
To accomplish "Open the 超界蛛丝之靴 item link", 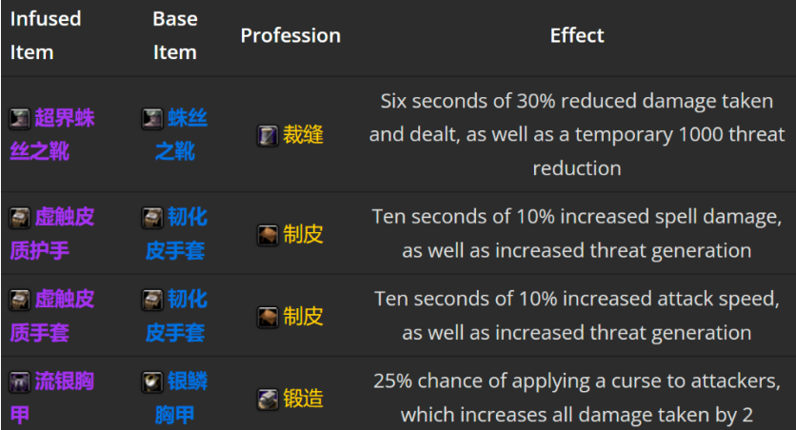I will pyautogui.click(x=52, y=135).
